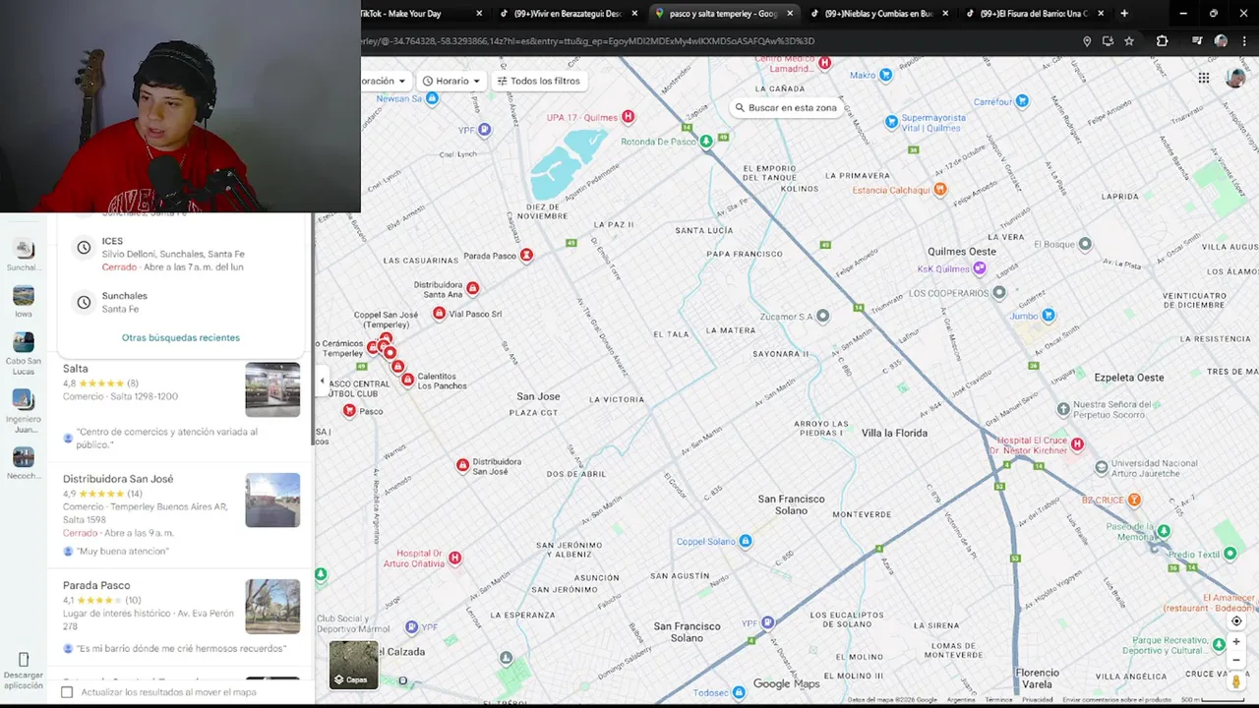Viewport: 1259px width, 708px height.
Task: Click the Distribuidora San José photo thumbnail
Action: [x=272, y=501]
